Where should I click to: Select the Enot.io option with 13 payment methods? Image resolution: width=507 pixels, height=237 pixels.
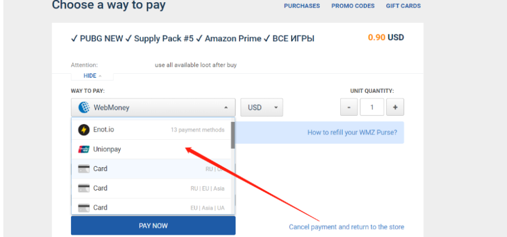(x=151, y=130)
